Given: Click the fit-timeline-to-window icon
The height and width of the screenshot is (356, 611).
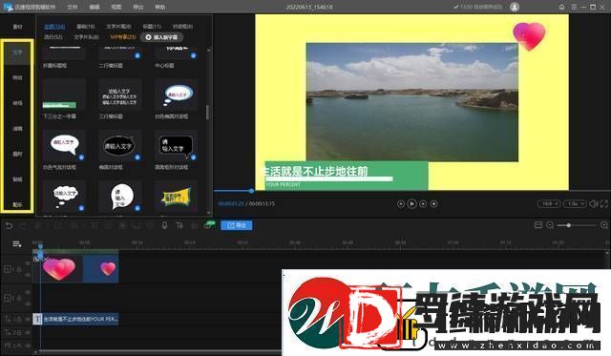Looking at the screenshot, I should [x=538, y=225].
